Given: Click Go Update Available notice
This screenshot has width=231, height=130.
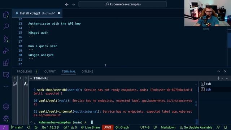Looking at the screenshot, I should [x=196, y=127].
